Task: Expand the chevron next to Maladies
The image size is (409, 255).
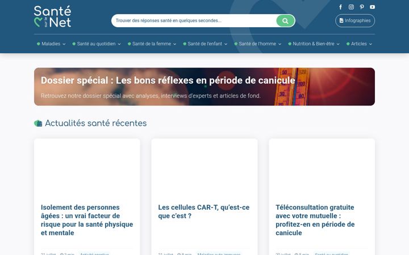Action: point(64,44)
